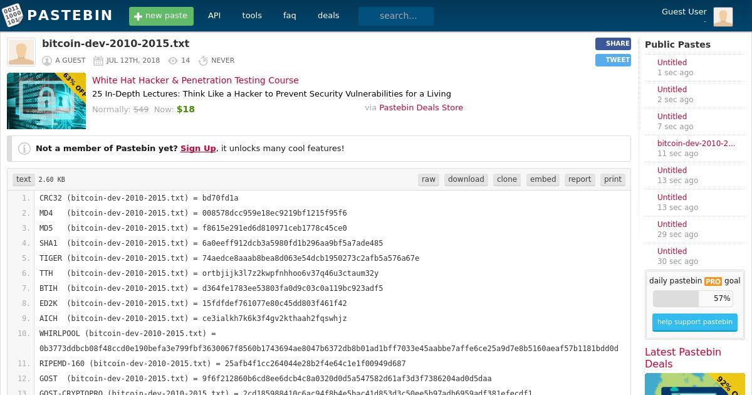Click the TIGER hash line
This screenshot has height=395, width=752.
pyautogui.click(x=229, y=258)
